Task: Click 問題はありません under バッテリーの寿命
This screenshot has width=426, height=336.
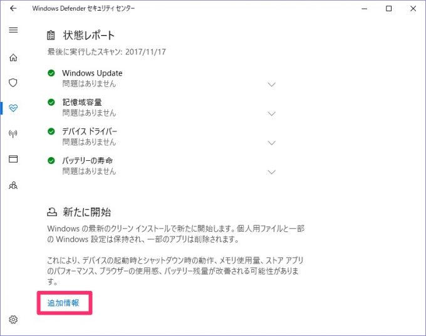Action: point(89,171)
